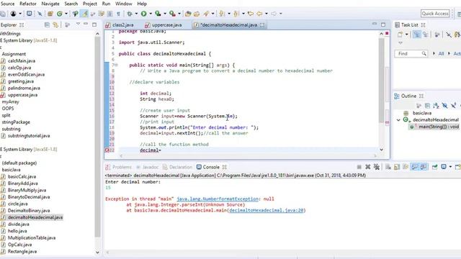The width and height of the screenshot is (461, 259).
Task: Click Remove All Terminated Launches icon
Action: click(377, 167)
